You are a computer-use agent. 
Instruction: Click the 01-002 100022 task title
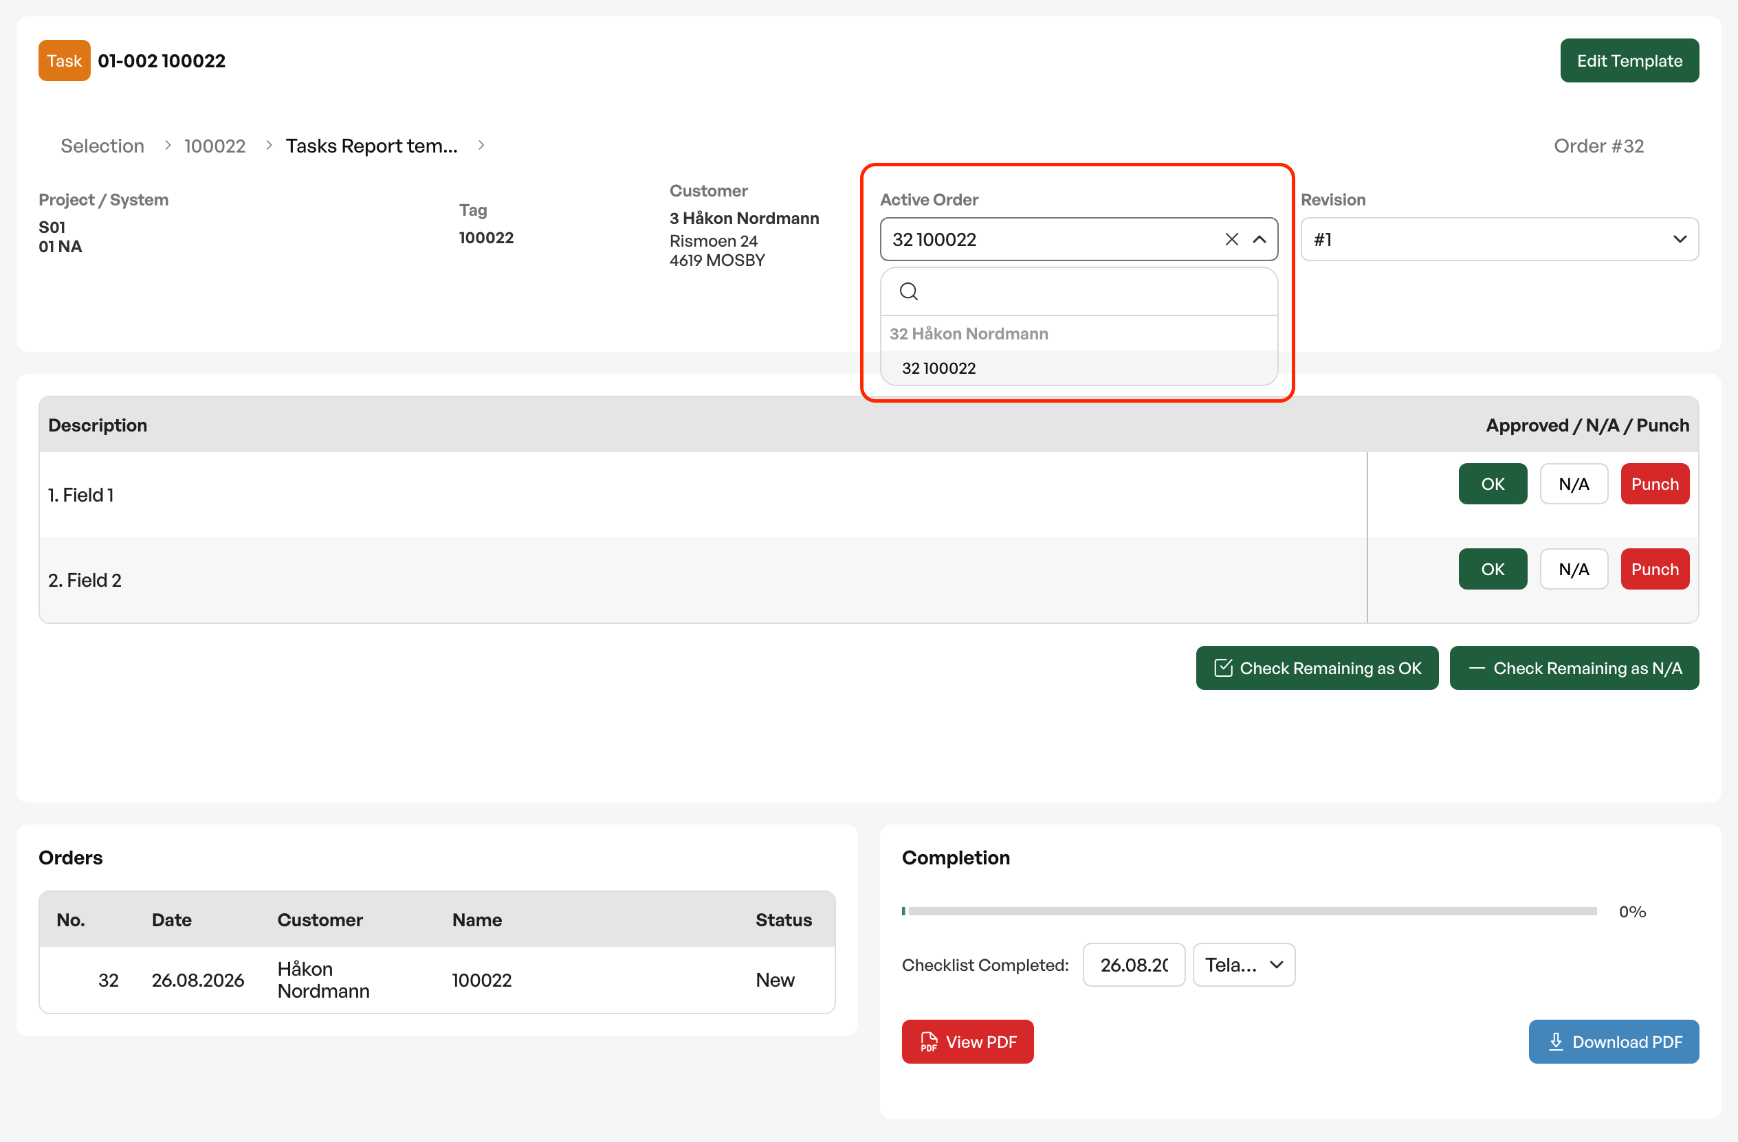tap(162, 60)
